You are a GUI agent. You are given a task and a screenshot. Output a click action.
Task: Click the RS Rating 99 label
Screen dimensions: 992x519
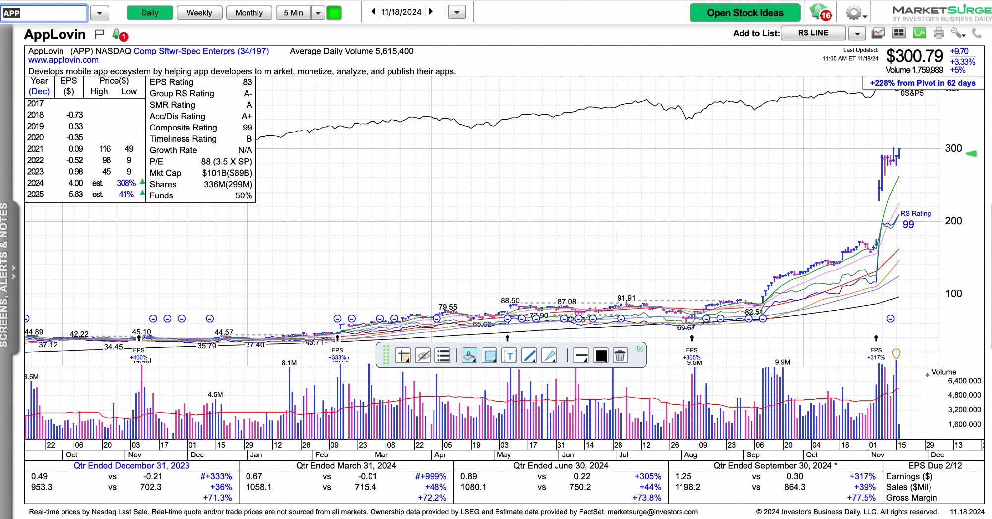pos(915,219)
